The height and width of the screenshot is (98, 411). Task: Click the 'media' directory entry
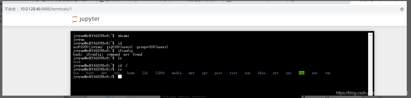click(177, 73)
